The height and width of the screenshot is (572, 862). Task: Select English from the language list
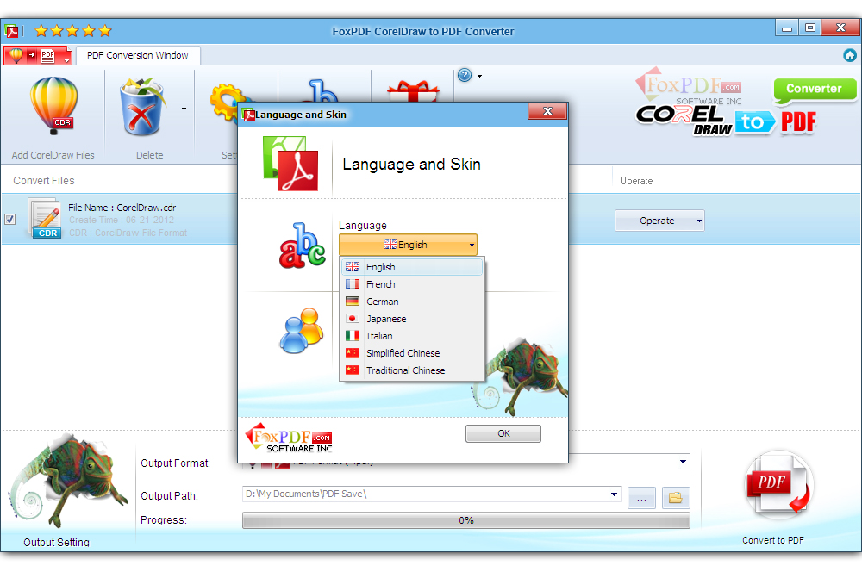[x=412, y=267]
